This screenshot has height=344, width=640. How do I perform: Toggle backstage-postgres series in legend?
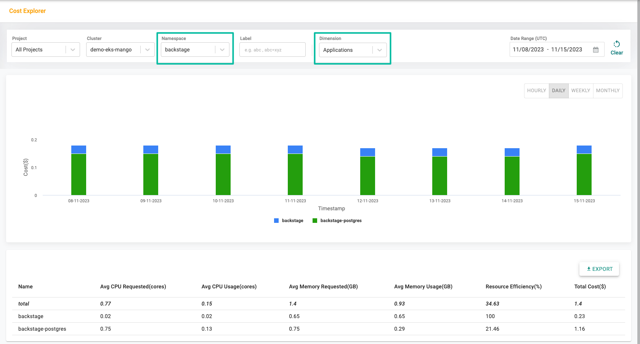coord(337,221)
